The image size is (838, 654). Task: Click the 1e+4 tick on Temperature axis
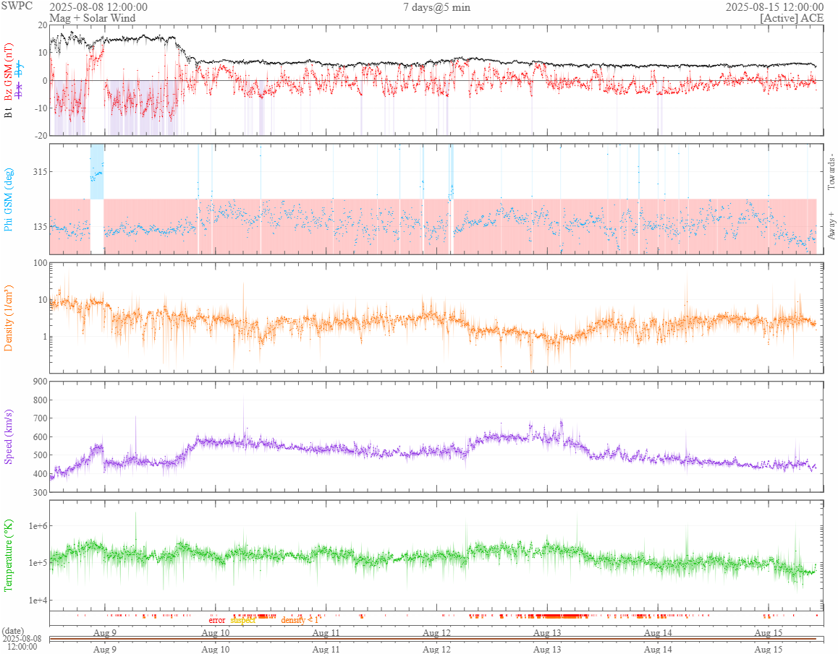tap(38, 600)
